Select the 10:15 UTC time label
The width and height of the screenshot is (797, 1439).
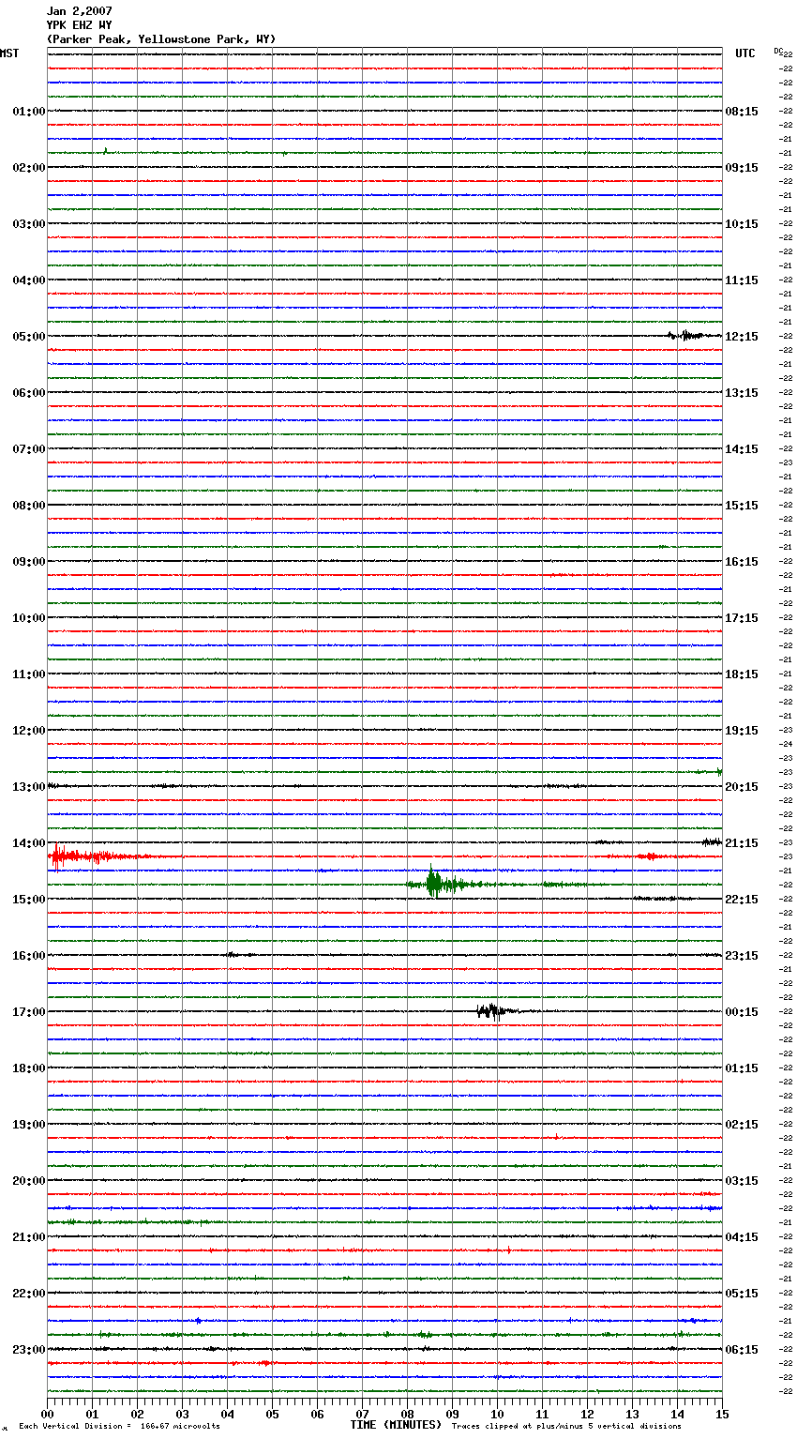pyautogui.click(x=742, y=224)
